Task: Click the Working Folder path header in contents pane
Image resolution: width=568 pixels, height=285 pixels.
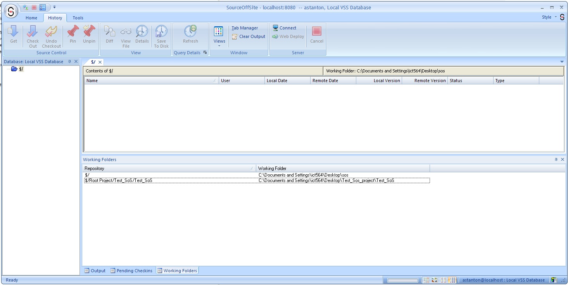Action: [444, 71]
